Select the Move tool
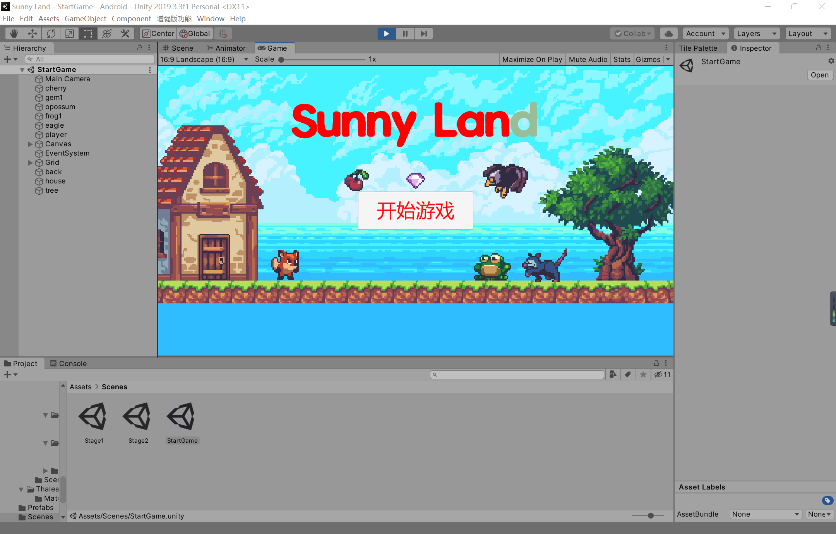836x534 pixels. [33, 34]
